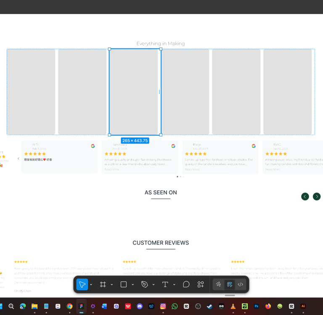Select the Rectangle shape tool
Image resolution: width=323 pixels, height=315 pixels.
coord(123,284)
